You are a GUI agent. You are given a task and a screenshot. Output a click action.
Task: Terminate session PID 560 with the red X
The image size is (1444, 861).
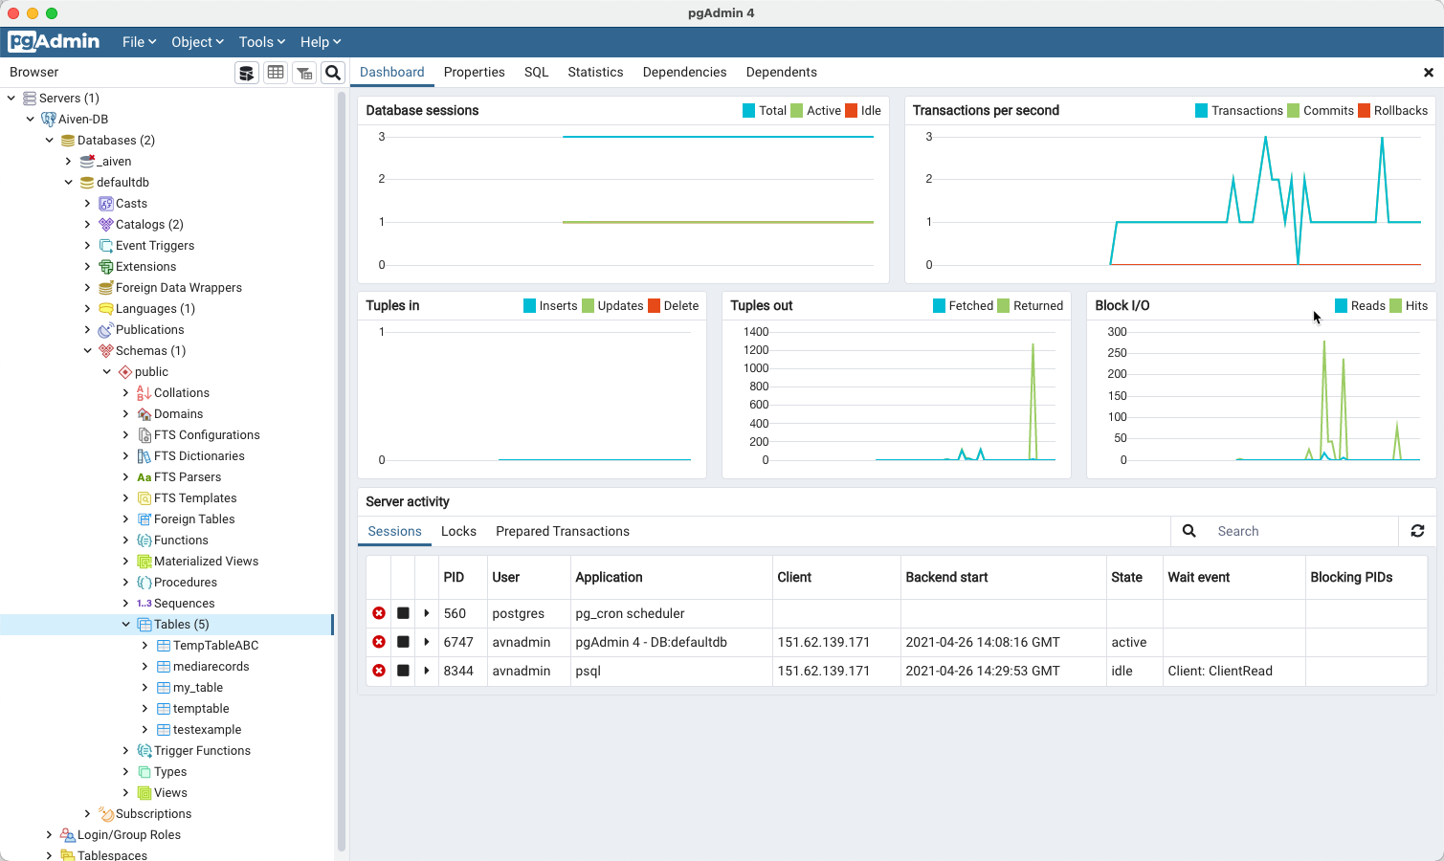(379, 613)
